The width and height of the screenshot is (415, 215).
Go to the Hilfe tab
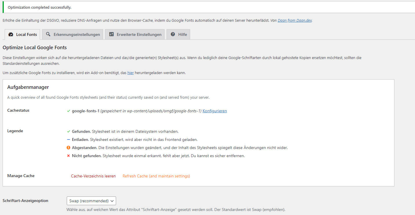(182, 34)
